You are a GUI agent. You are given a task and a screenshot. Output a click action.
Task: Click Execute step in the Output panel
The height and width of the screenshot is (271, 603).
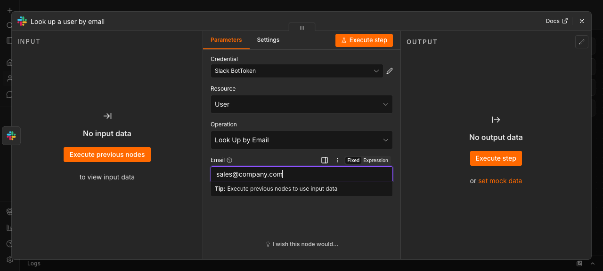point(496,158)
